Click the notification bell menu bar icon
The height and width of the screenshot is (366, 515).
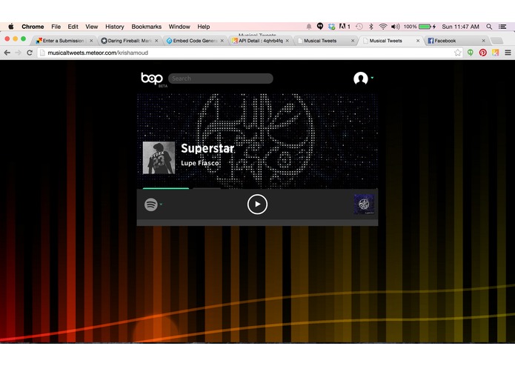[x=309, y=27]
